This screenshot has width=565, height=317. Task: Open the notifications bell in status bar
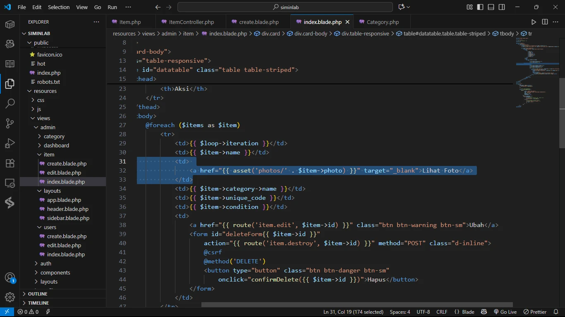point(555,312)
